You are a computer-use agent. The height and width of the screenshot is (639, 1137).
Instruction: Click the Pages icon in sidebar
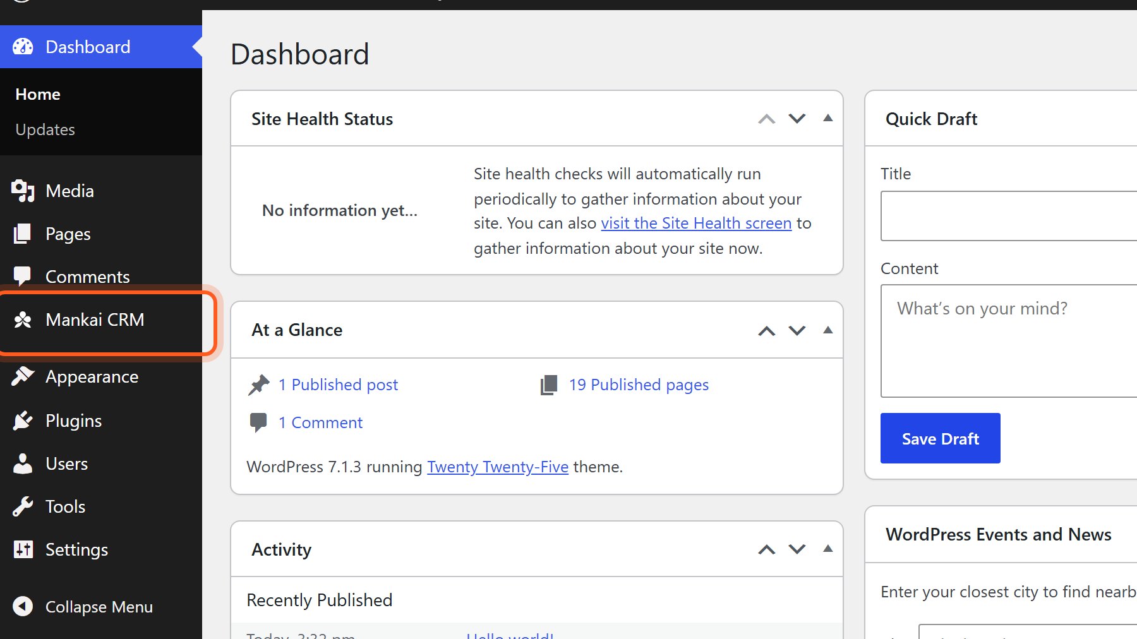[23, 234]
